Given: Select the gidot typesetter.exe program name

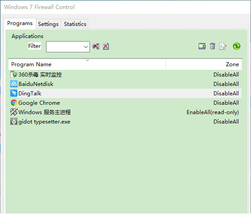Looking at the screenshot, I should (x=44, y=122).
